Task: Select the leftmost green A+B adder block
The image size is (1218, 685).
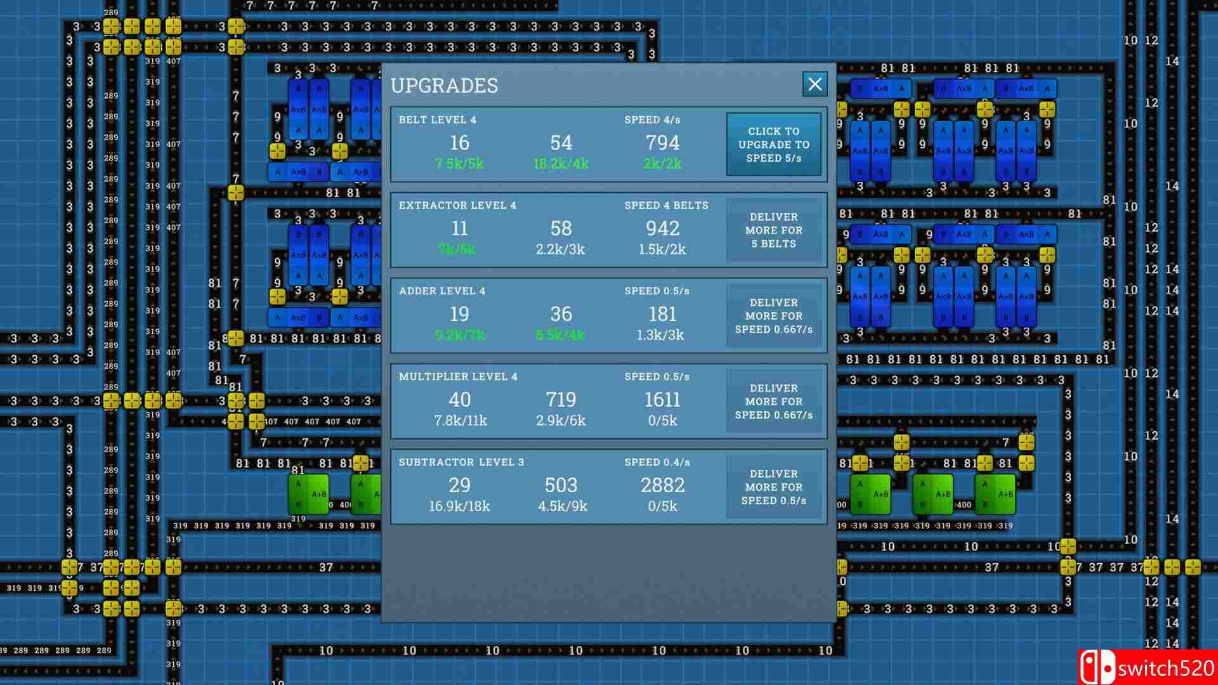Action: point(309,494)
